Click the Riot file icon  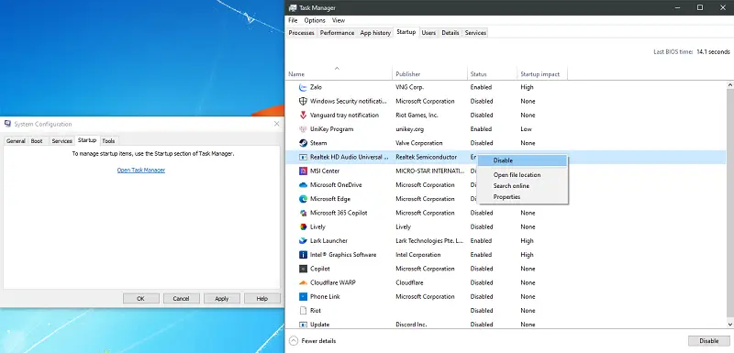303,311
